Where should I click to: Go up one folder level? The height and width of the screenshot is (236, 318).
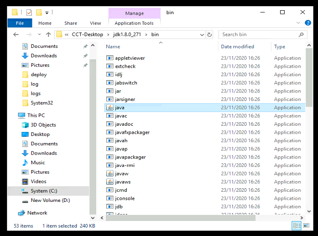coord(48,35)
